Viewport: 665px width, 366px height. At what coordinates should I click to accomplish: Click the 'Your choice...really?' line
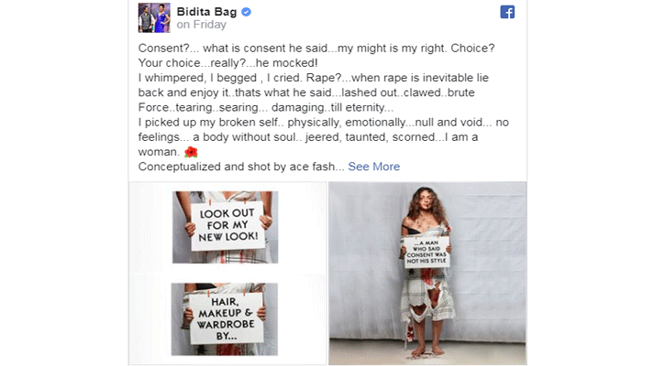(x=227, y=63)
